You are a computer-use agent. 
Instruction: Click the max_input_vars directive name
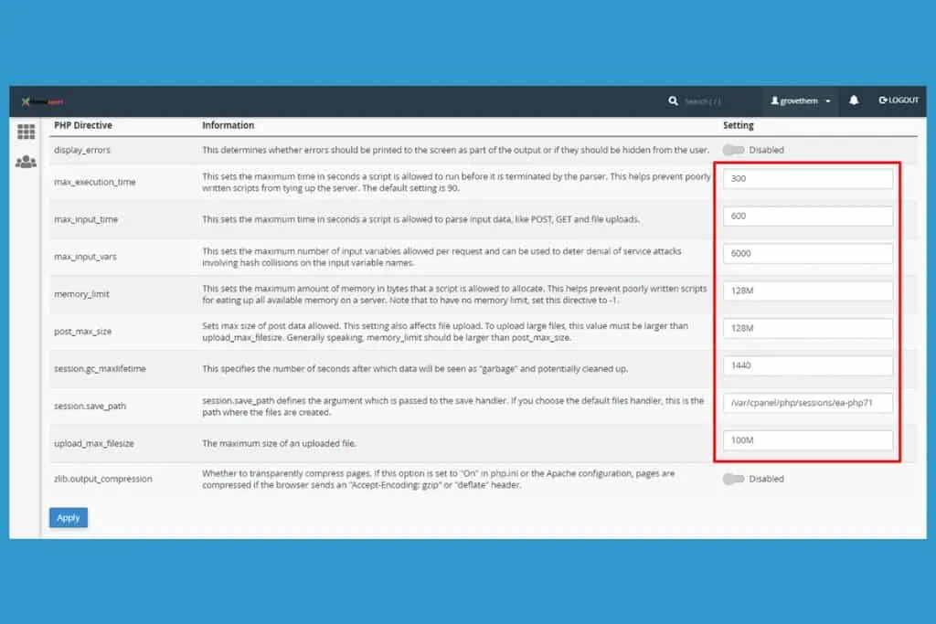[x=85, y=257]
